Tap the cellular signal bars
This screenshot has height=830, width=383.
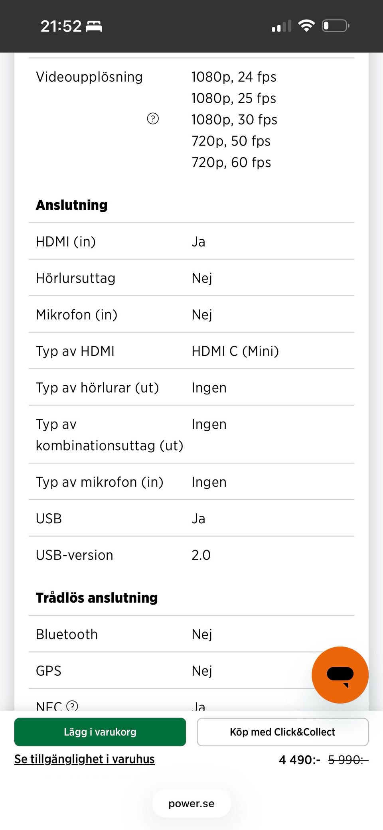coord(281,26)
